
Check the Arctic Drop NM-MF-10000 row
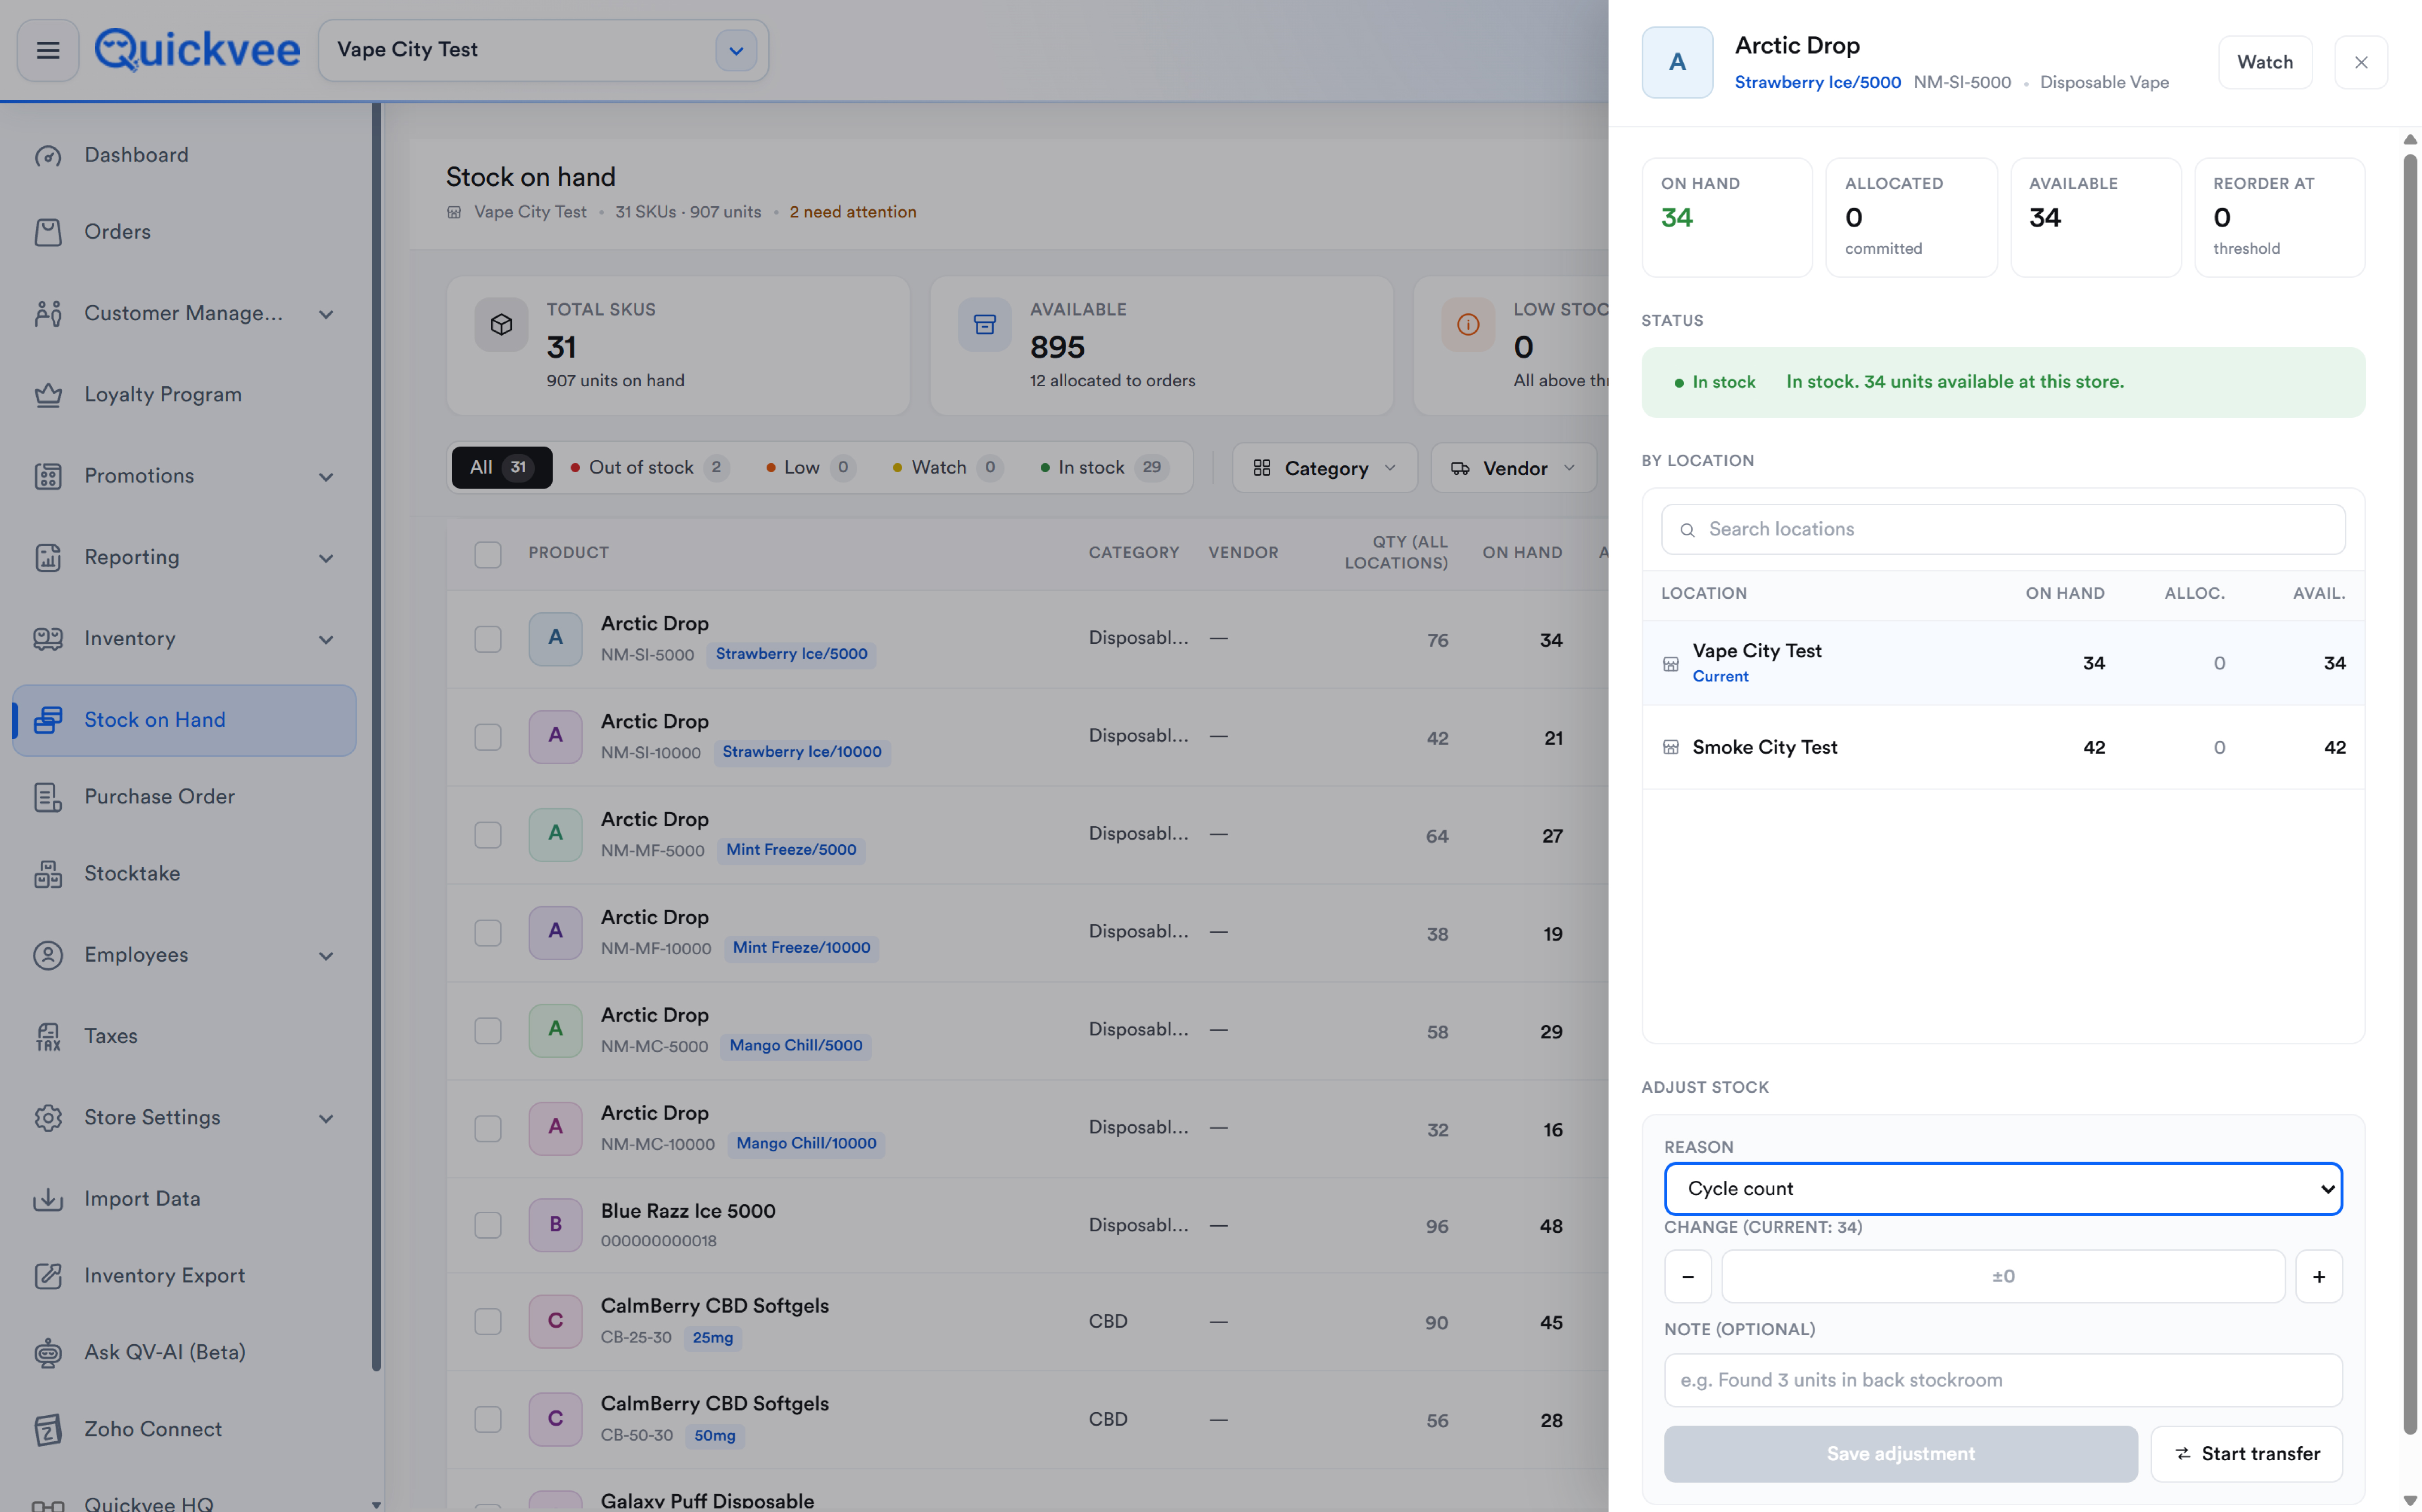coord(488,933)
